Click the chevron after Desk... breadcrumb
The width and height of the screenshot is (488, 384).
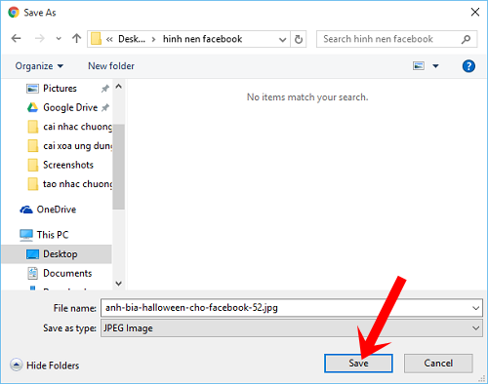(153, 39)
